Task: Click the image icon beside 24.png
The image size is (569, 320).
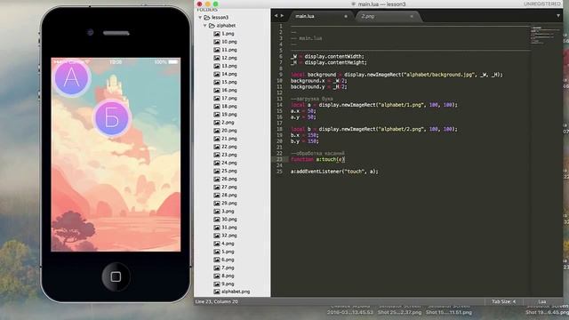Action: coord(217,163)
